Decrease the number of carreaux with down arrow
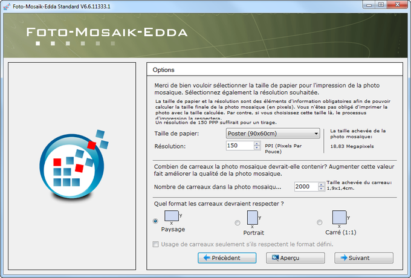This screenshot has width=411, height=278. pos(322,189)
